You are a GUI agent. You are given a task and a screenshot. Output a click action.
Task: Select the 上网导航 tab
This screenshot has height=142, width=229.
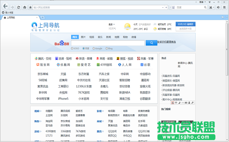click(20, 18)
